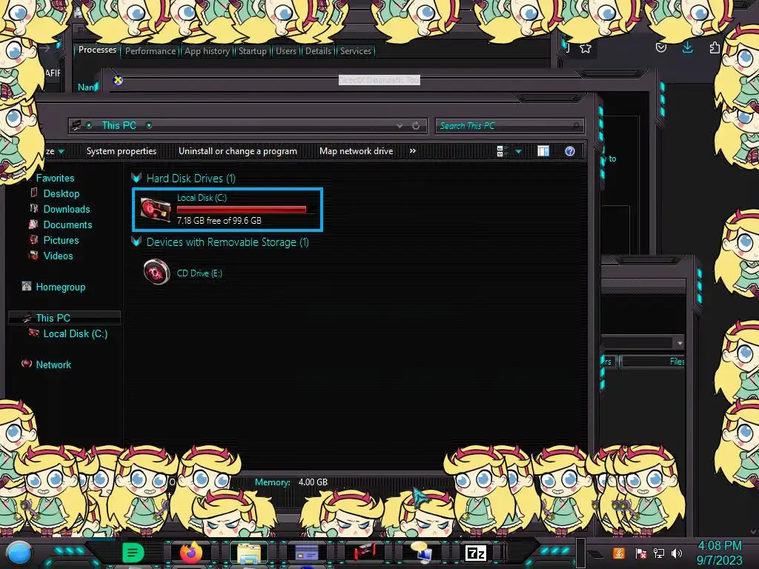Open dropdown in background dialog window

(x=680, y=342)
